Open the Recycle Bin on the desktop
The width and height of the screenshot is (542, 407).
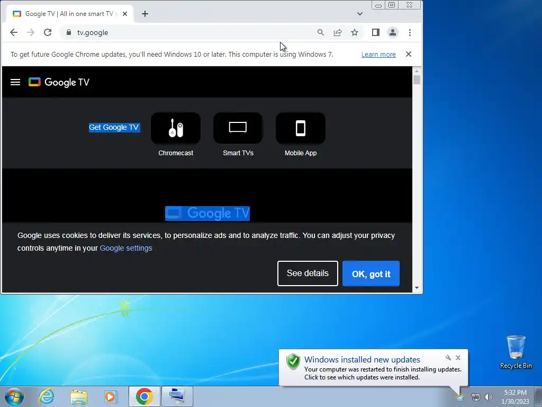(516, 352)
